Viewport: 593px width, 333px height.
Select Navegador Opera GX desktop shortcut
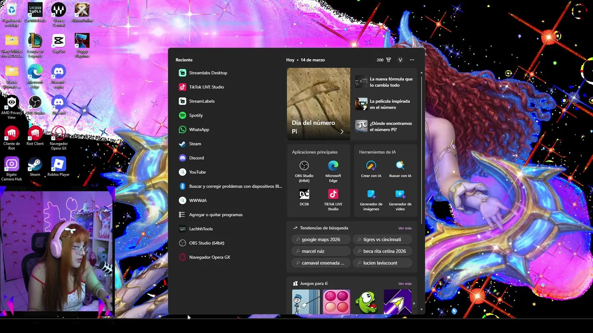coord(58,138)
